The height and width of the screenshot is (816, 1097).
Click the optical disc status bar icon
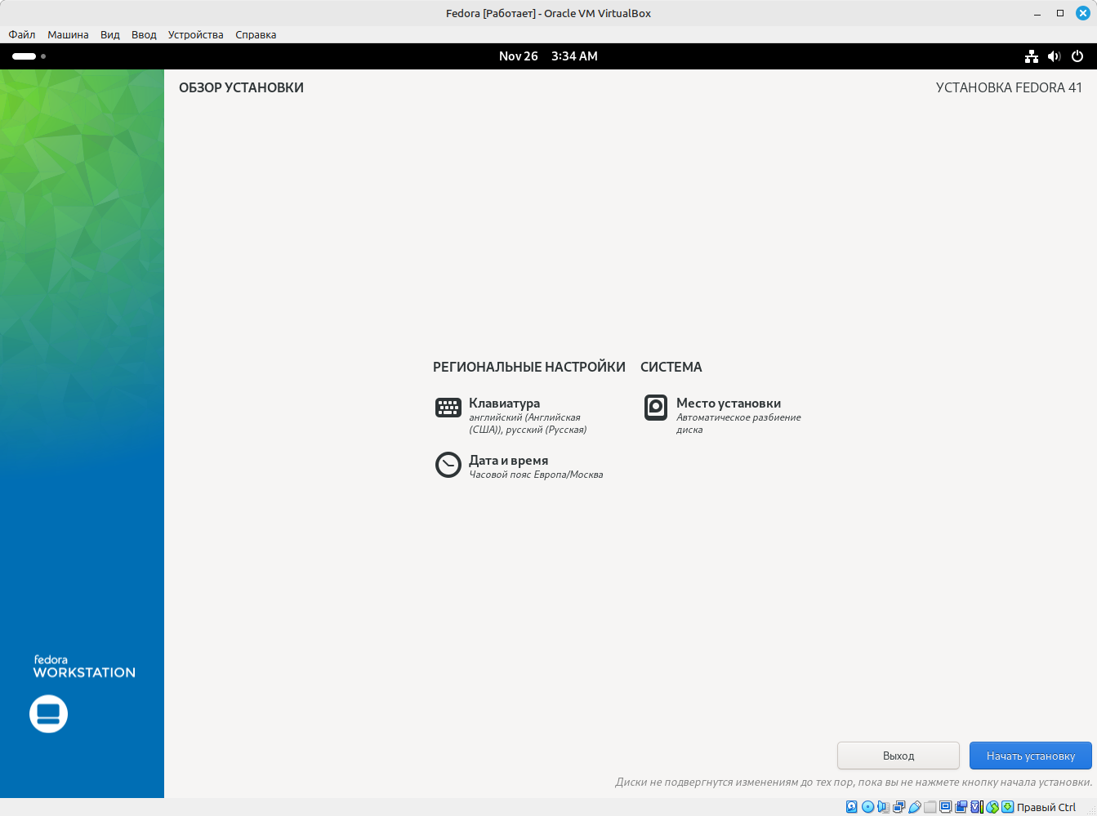click(x=867, y=807)
